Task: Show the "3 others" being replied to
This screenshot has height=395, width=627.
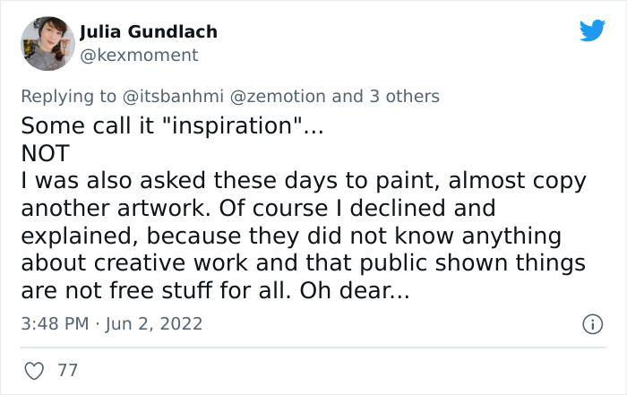Action: 403,96
